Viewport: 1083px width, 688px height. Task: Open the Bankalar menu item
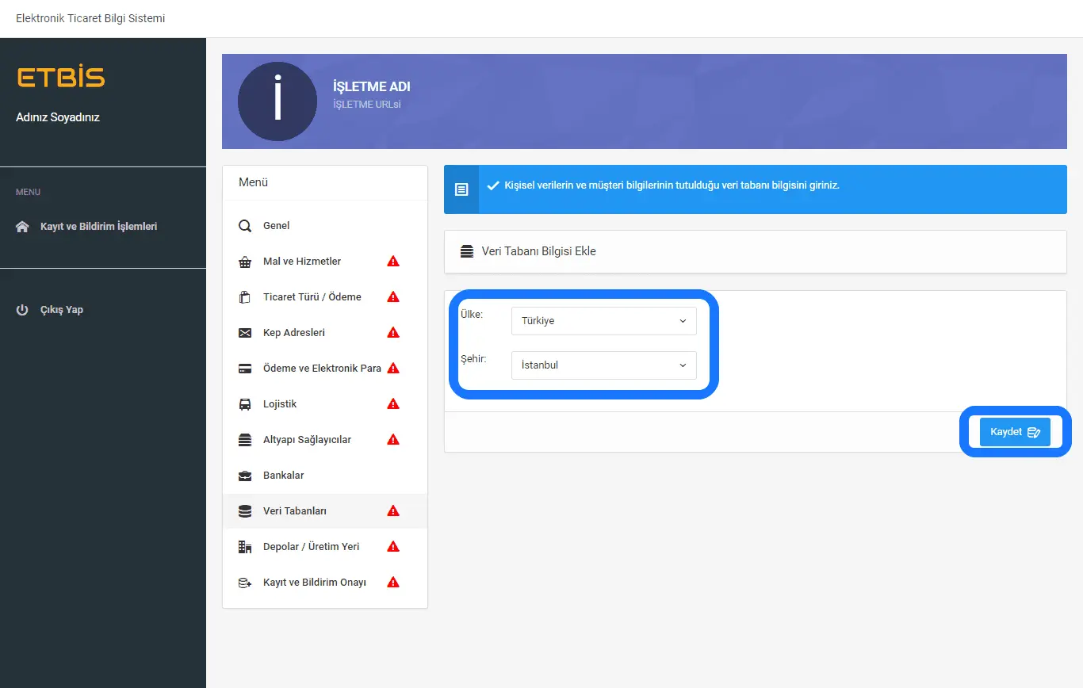tap(283, 476)
